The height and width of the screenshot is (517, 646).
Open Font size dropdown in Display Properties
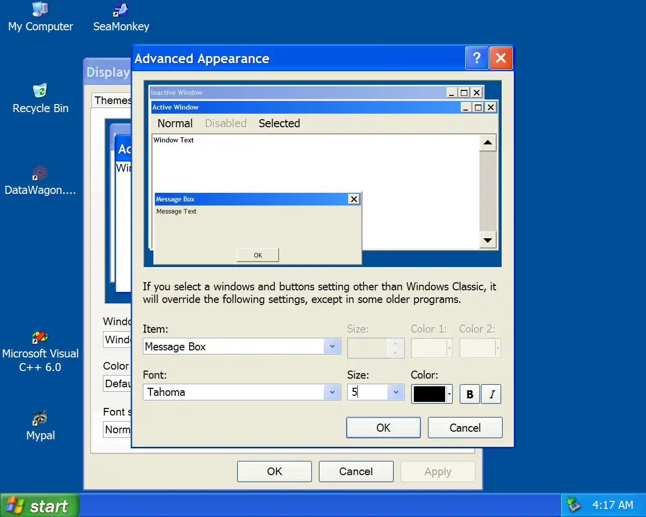[x=117, y=429]
